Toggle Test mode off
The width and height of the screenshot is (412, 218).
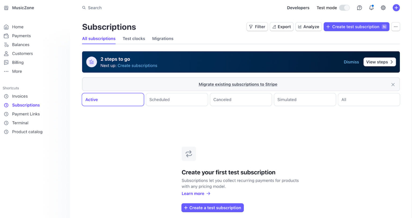345,8
